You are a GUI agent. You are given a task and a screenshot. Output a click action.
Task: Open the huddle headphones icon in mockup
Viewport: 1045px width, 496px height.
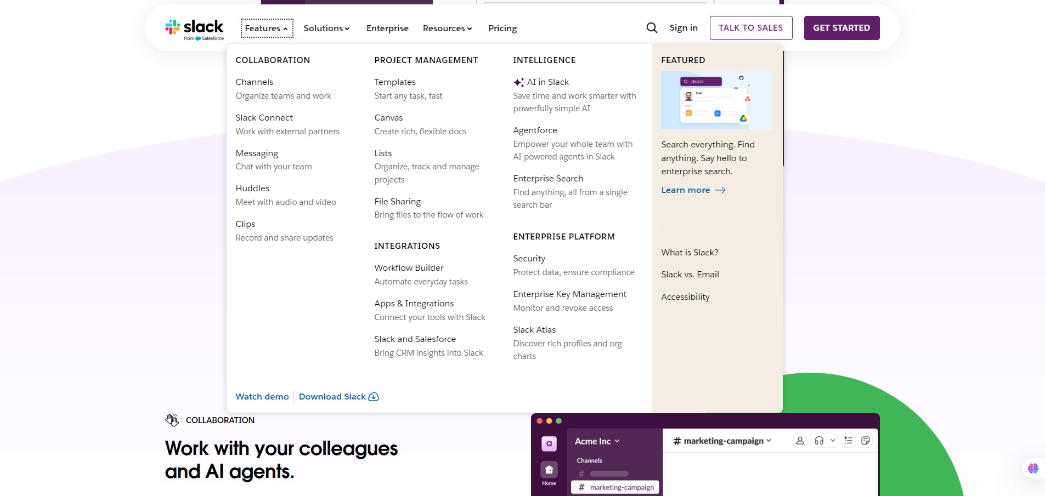coord(819,441)
